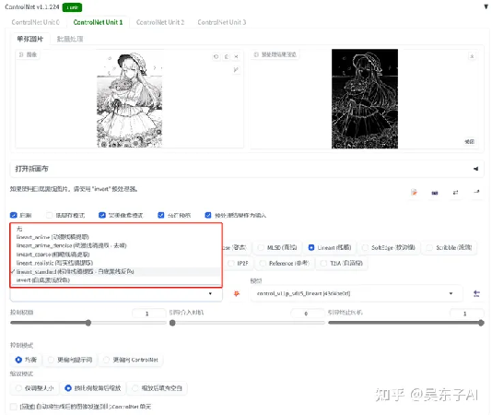Click the webcam camera icon
Screen dimensions: 492x415
tap(435, 193)
